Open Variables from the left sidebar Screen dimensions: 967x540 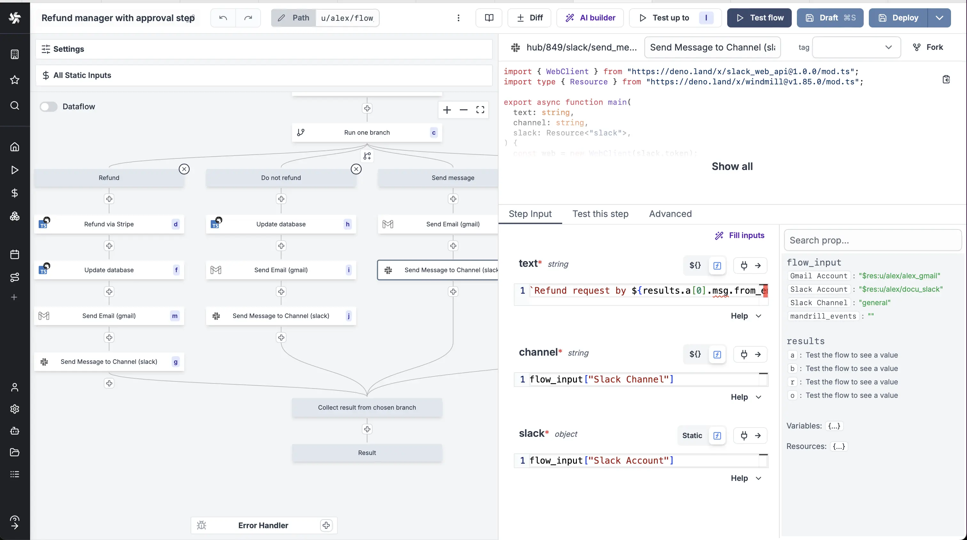pyautogui.click(x=15, y=193)
